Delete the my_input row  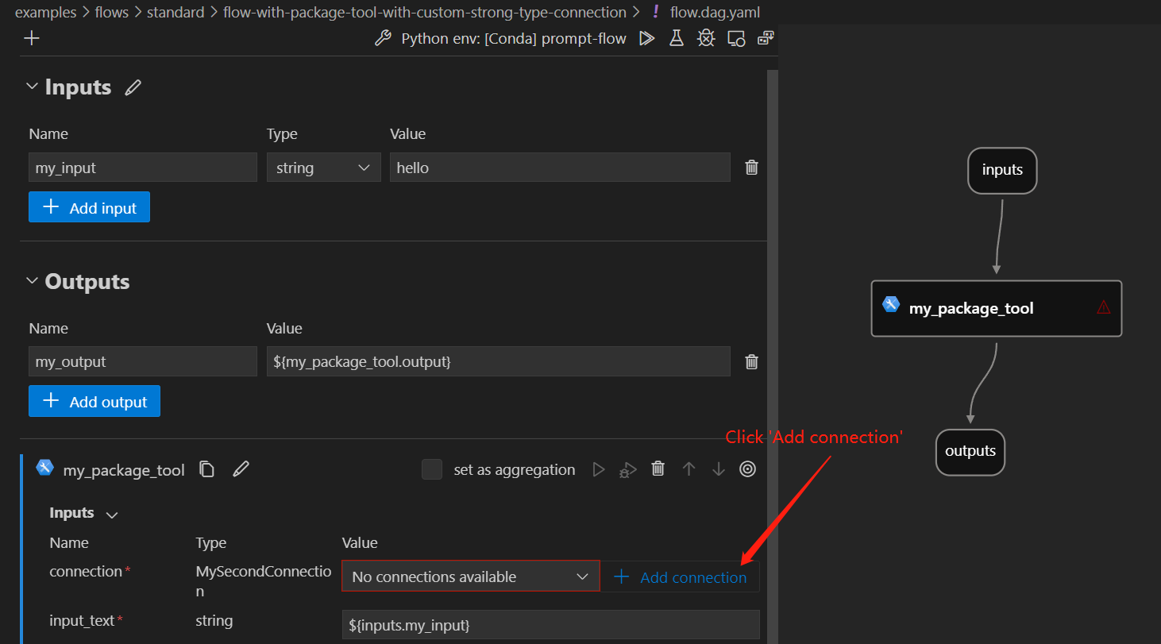pyautogui.click(x=751, y=168)
